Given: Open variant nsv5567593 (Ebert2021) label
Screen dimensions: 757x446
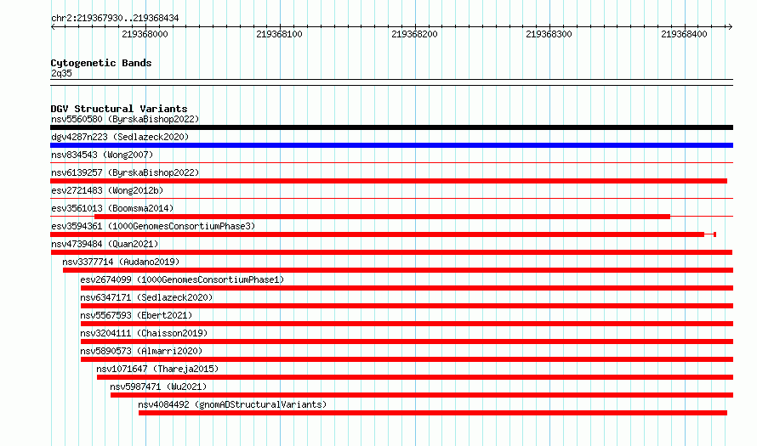Looking at the screenshot, I should pyautogui.click(x=136, y=315).
